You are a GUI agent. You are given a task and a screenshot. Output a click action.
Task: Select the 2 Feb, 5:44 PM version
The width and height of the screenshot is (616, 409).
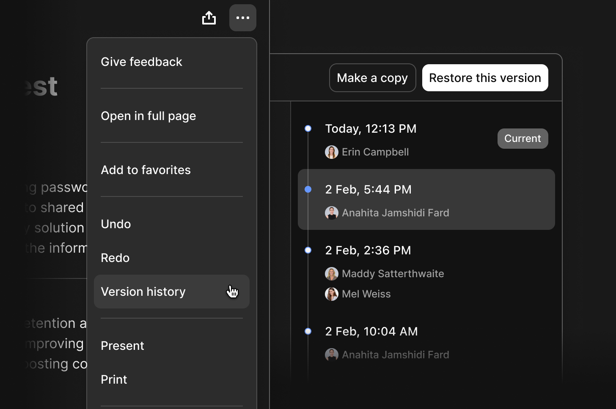426,199
